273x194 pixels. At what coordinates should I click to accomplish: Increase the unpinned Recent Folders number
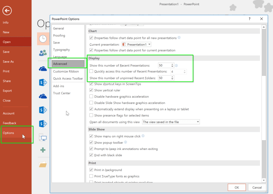pos(172,77)
